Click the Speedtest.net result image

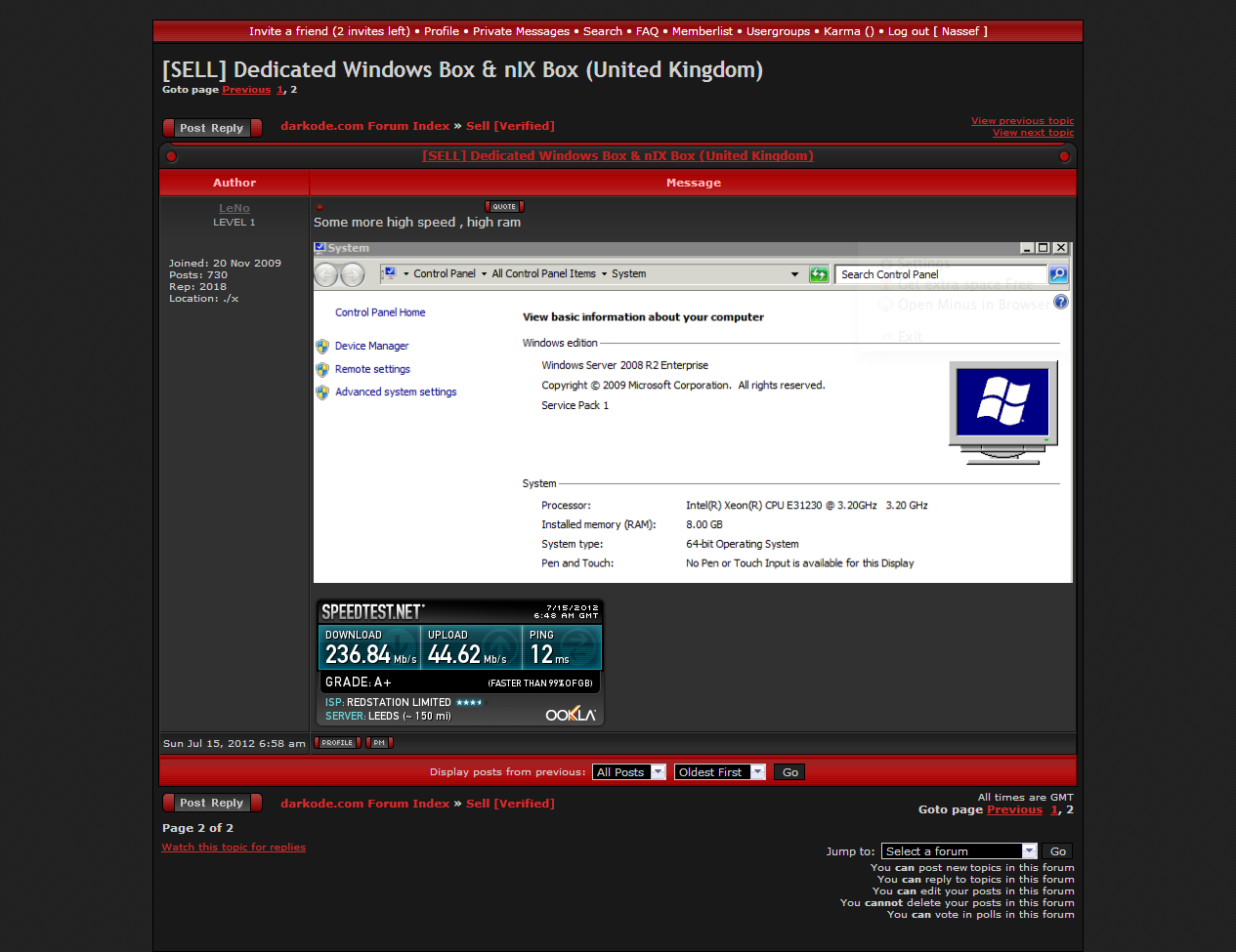pyautogui.click(x=458, y=663)
